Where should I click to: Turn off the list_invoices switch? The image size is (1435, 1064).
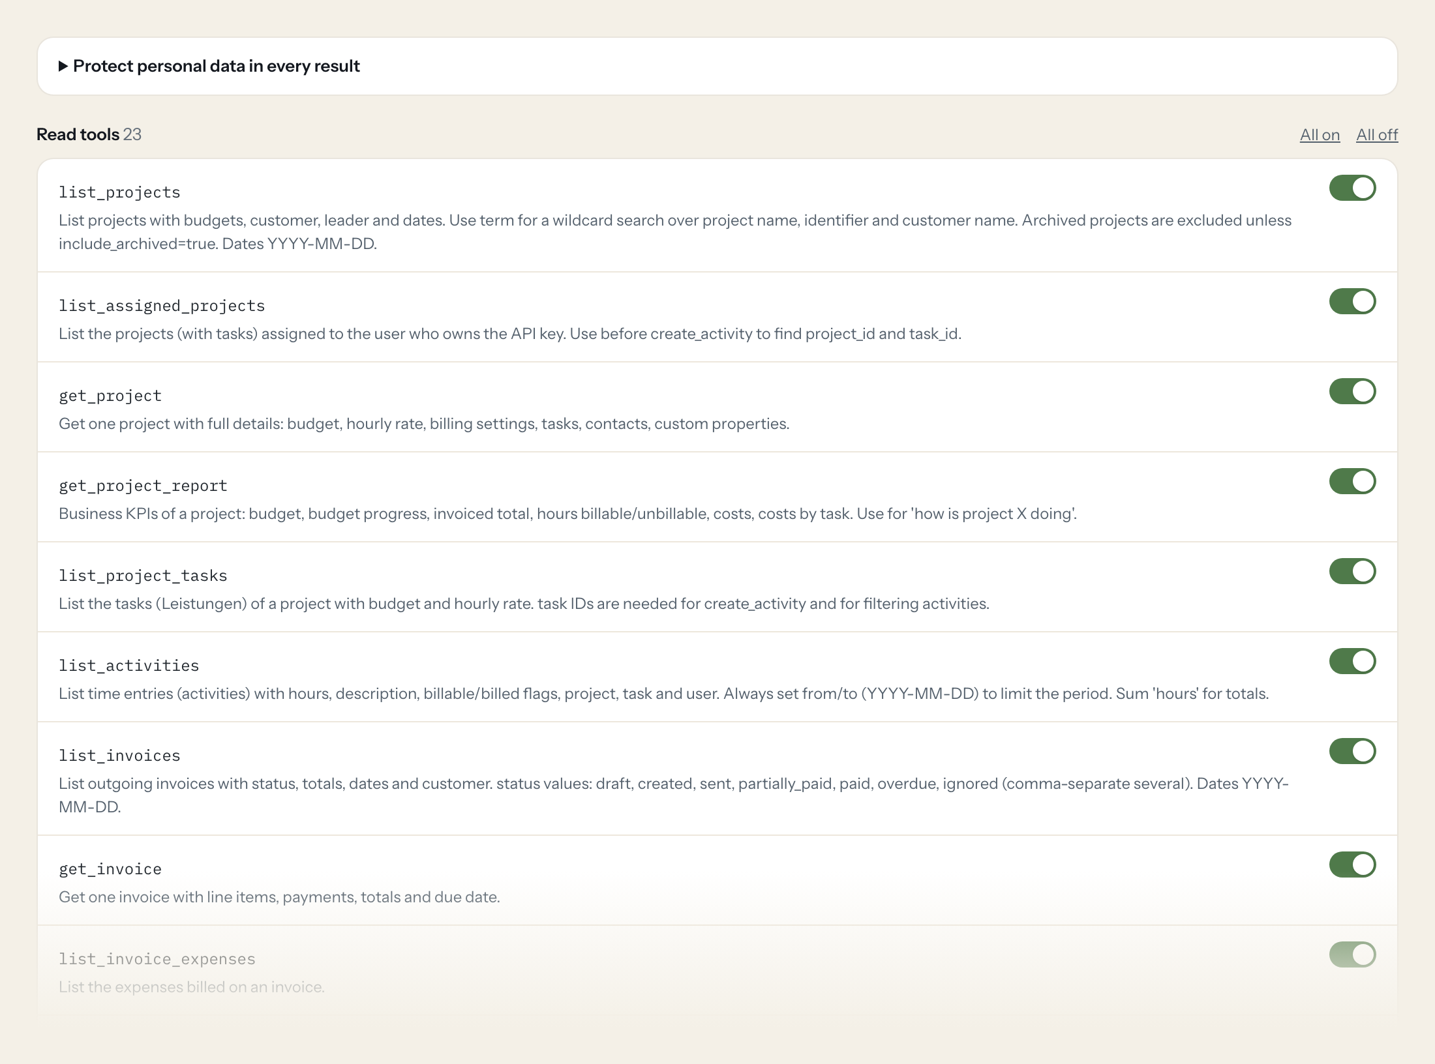click(1352, 751)
